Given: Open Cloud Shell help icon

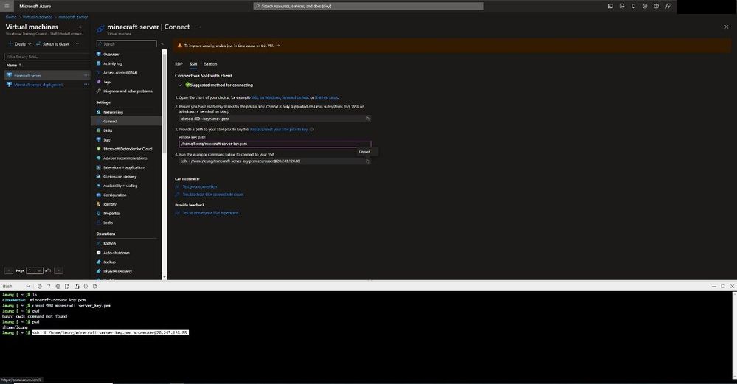Looking at the screenshot, I should pos(49,287).
